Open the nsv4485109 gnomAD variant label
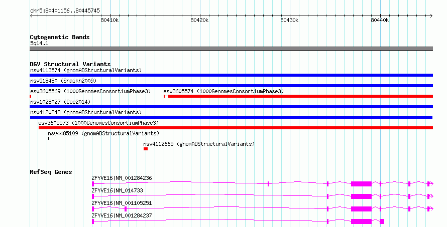447x227 pixels. click(103, 133)
